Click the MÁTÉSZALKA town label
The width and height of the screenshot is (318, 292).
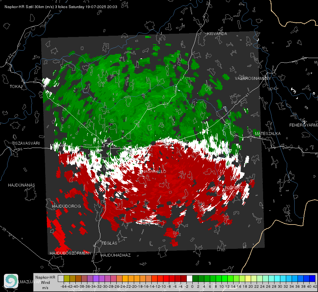(x=268, y=134)
